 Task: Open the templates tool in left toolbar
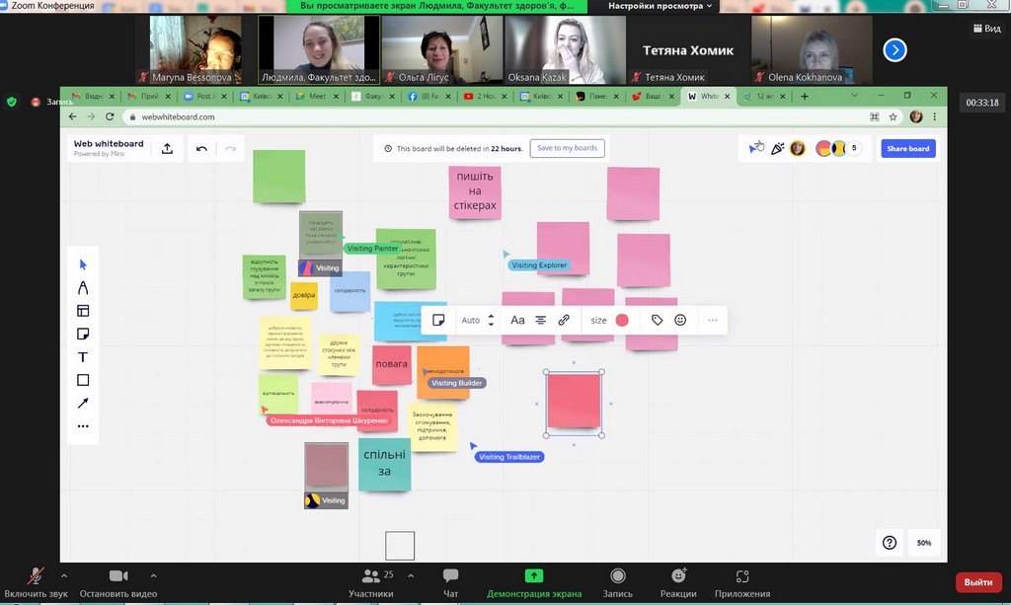(83, 311)
